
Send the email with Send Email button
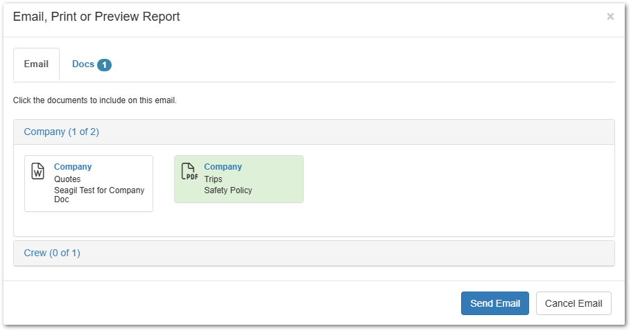[495, 303]
